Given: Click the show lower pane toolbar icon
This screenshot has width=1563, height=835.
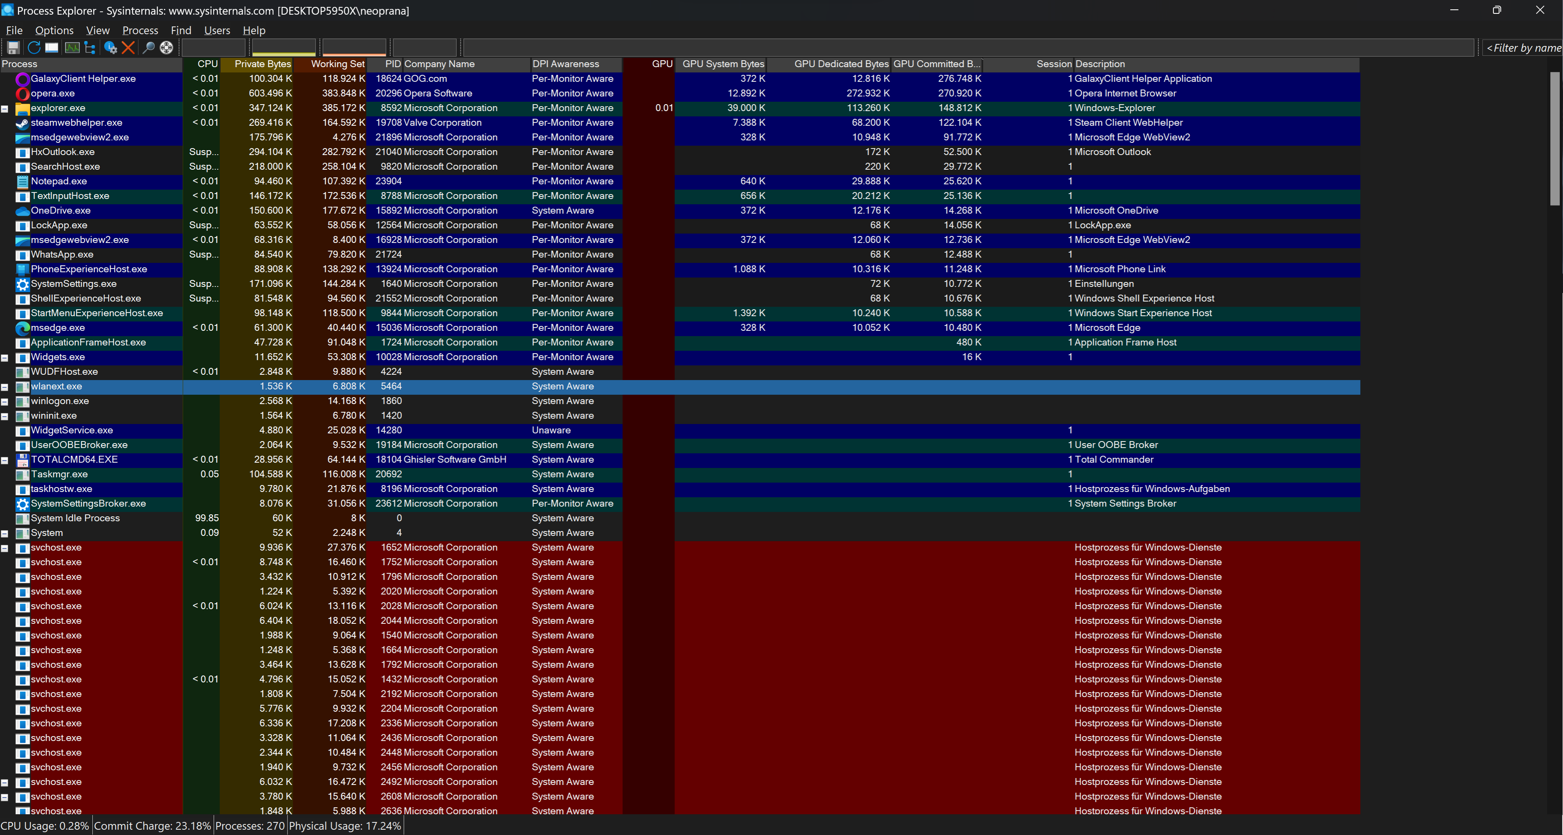Looking at the screenshot, I should point(52,47).
